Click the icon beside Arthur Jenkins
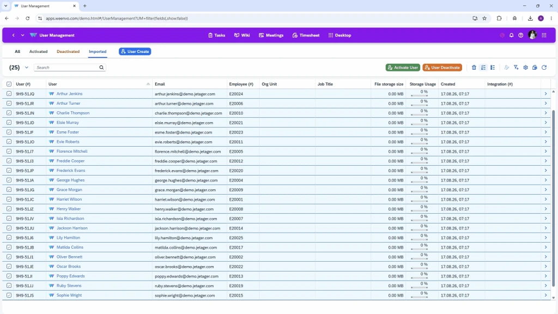The image size is (558, 314). pos(52,94)
